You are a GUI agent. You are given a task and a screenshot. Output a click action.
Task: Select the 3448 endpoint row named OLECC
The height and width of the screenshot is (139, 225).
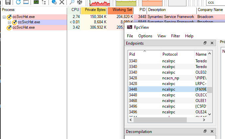tap(168, 95)
